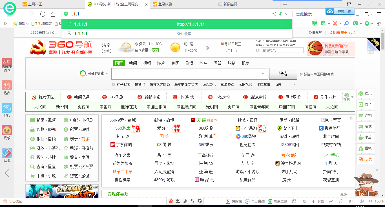Go to the home page icon
Screen dimensions: 385x207
(x=53, y=14)
